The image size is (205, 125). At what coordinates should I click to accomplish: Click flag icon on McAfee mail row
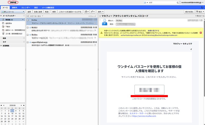[x=95, y=23]
